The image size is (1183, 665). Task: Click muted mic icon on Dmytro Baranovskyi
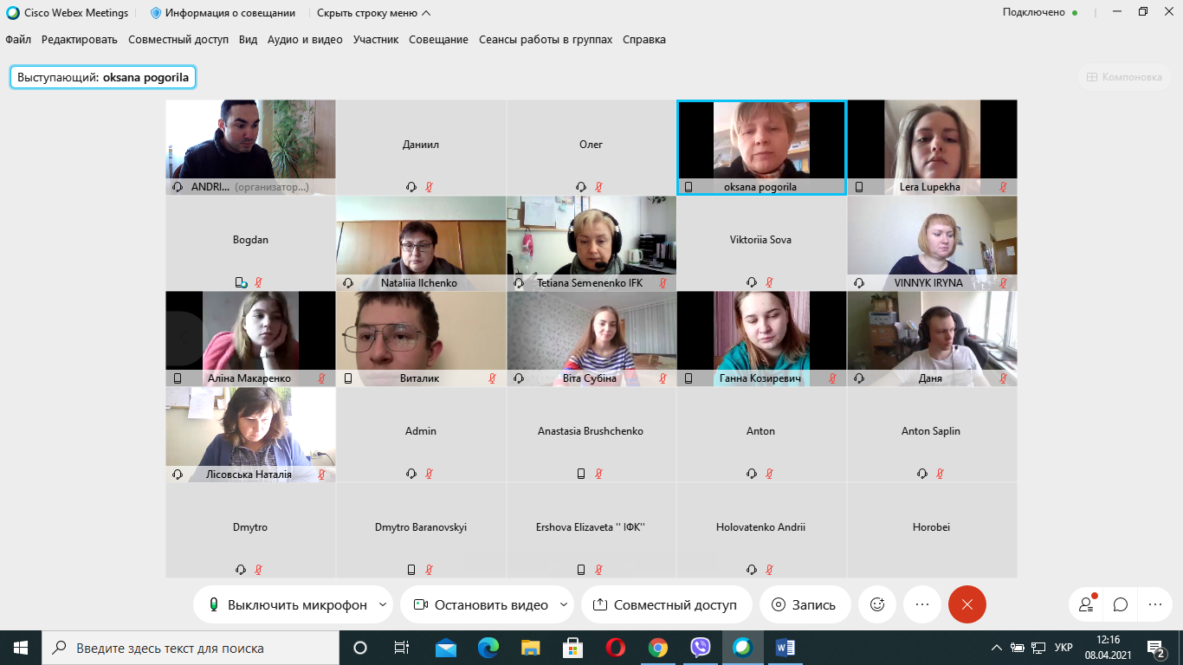pyautogui.click(x=429, y=570)
